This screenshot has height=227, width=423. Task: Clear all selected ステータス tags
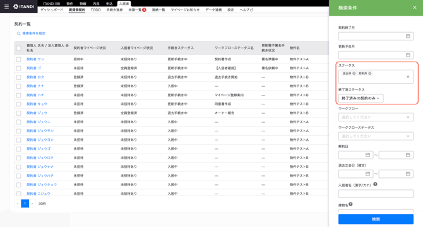click(408, 77)
